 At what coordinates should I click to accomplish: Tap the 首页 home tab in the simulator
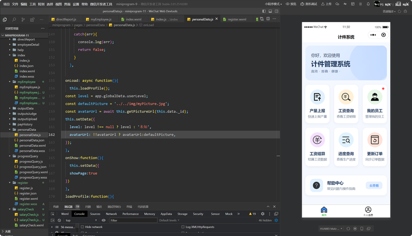coord(324,211)
